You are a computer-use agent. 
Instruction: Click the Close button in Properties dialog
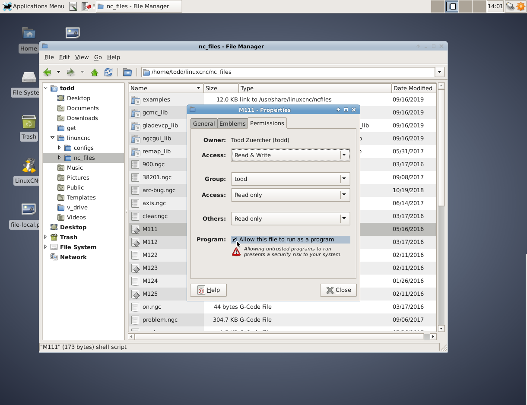338,290
